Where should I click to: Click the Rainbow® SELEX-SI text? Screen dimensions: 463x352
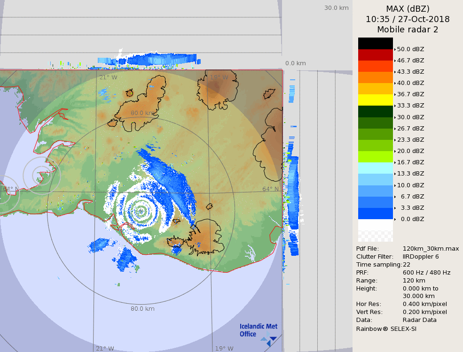coord(386,329)
